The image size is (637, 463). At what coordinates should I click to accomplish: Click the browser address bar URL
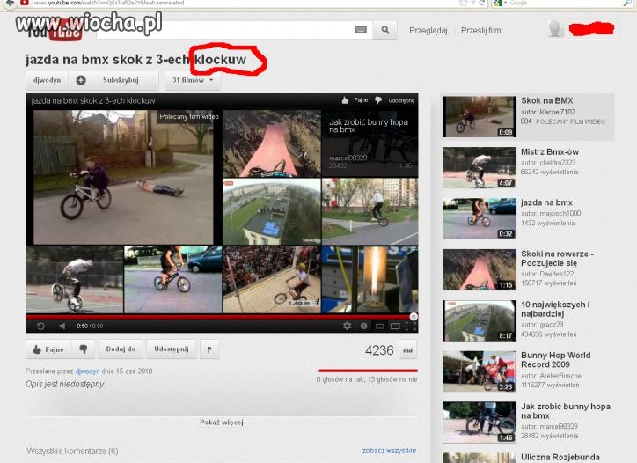coord(108,3)
